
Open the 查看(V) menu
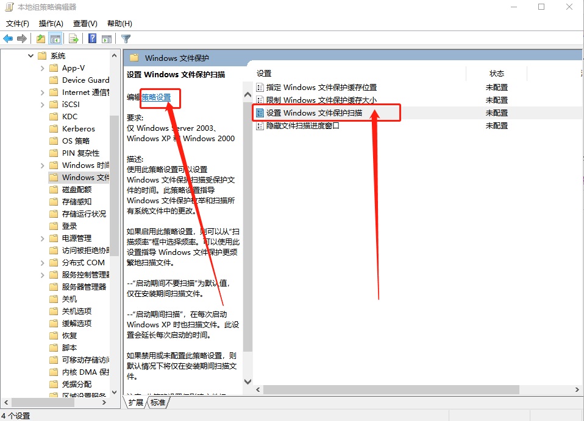click(x=85, y=23)
